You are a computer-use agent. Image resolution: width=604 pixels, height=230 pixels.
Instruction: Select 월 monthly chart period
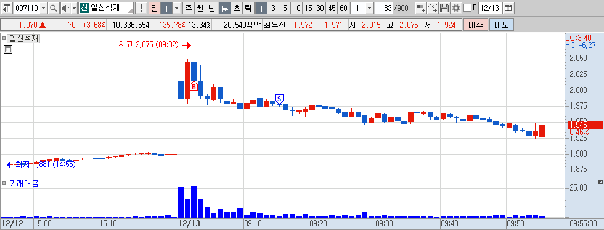pos(200,7)
